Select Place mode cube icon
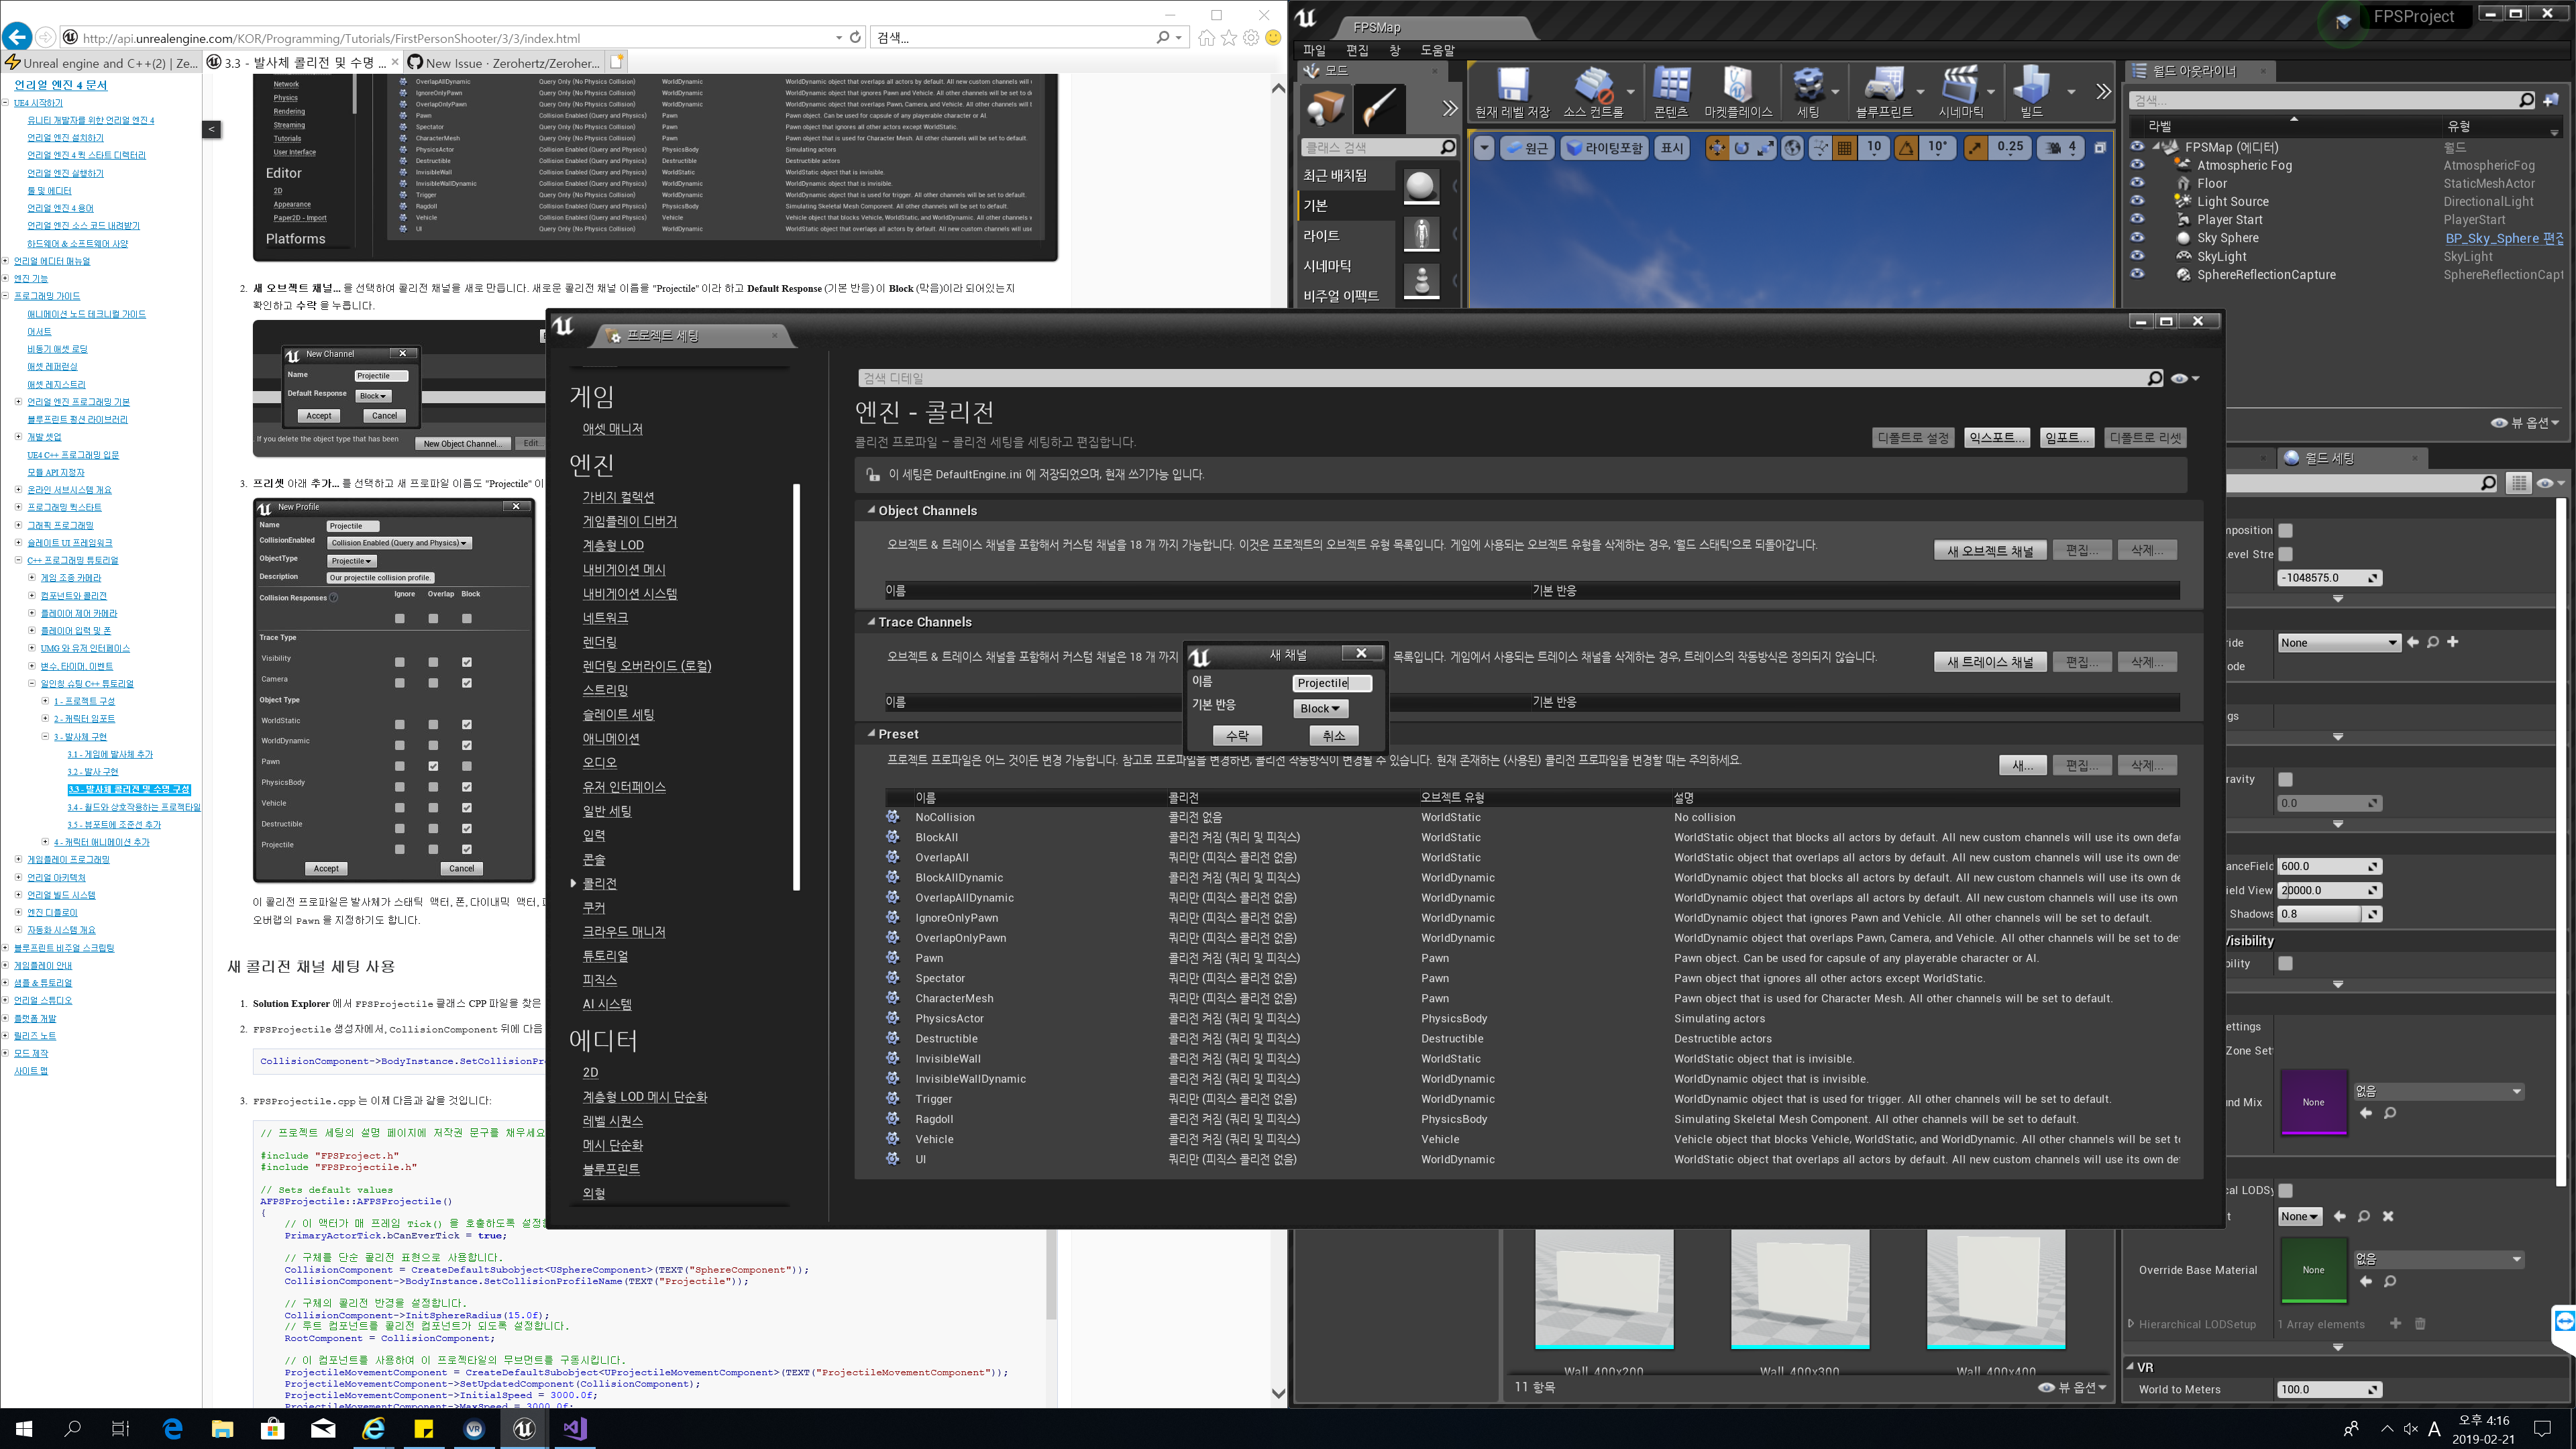 (x=1326, y=108)
